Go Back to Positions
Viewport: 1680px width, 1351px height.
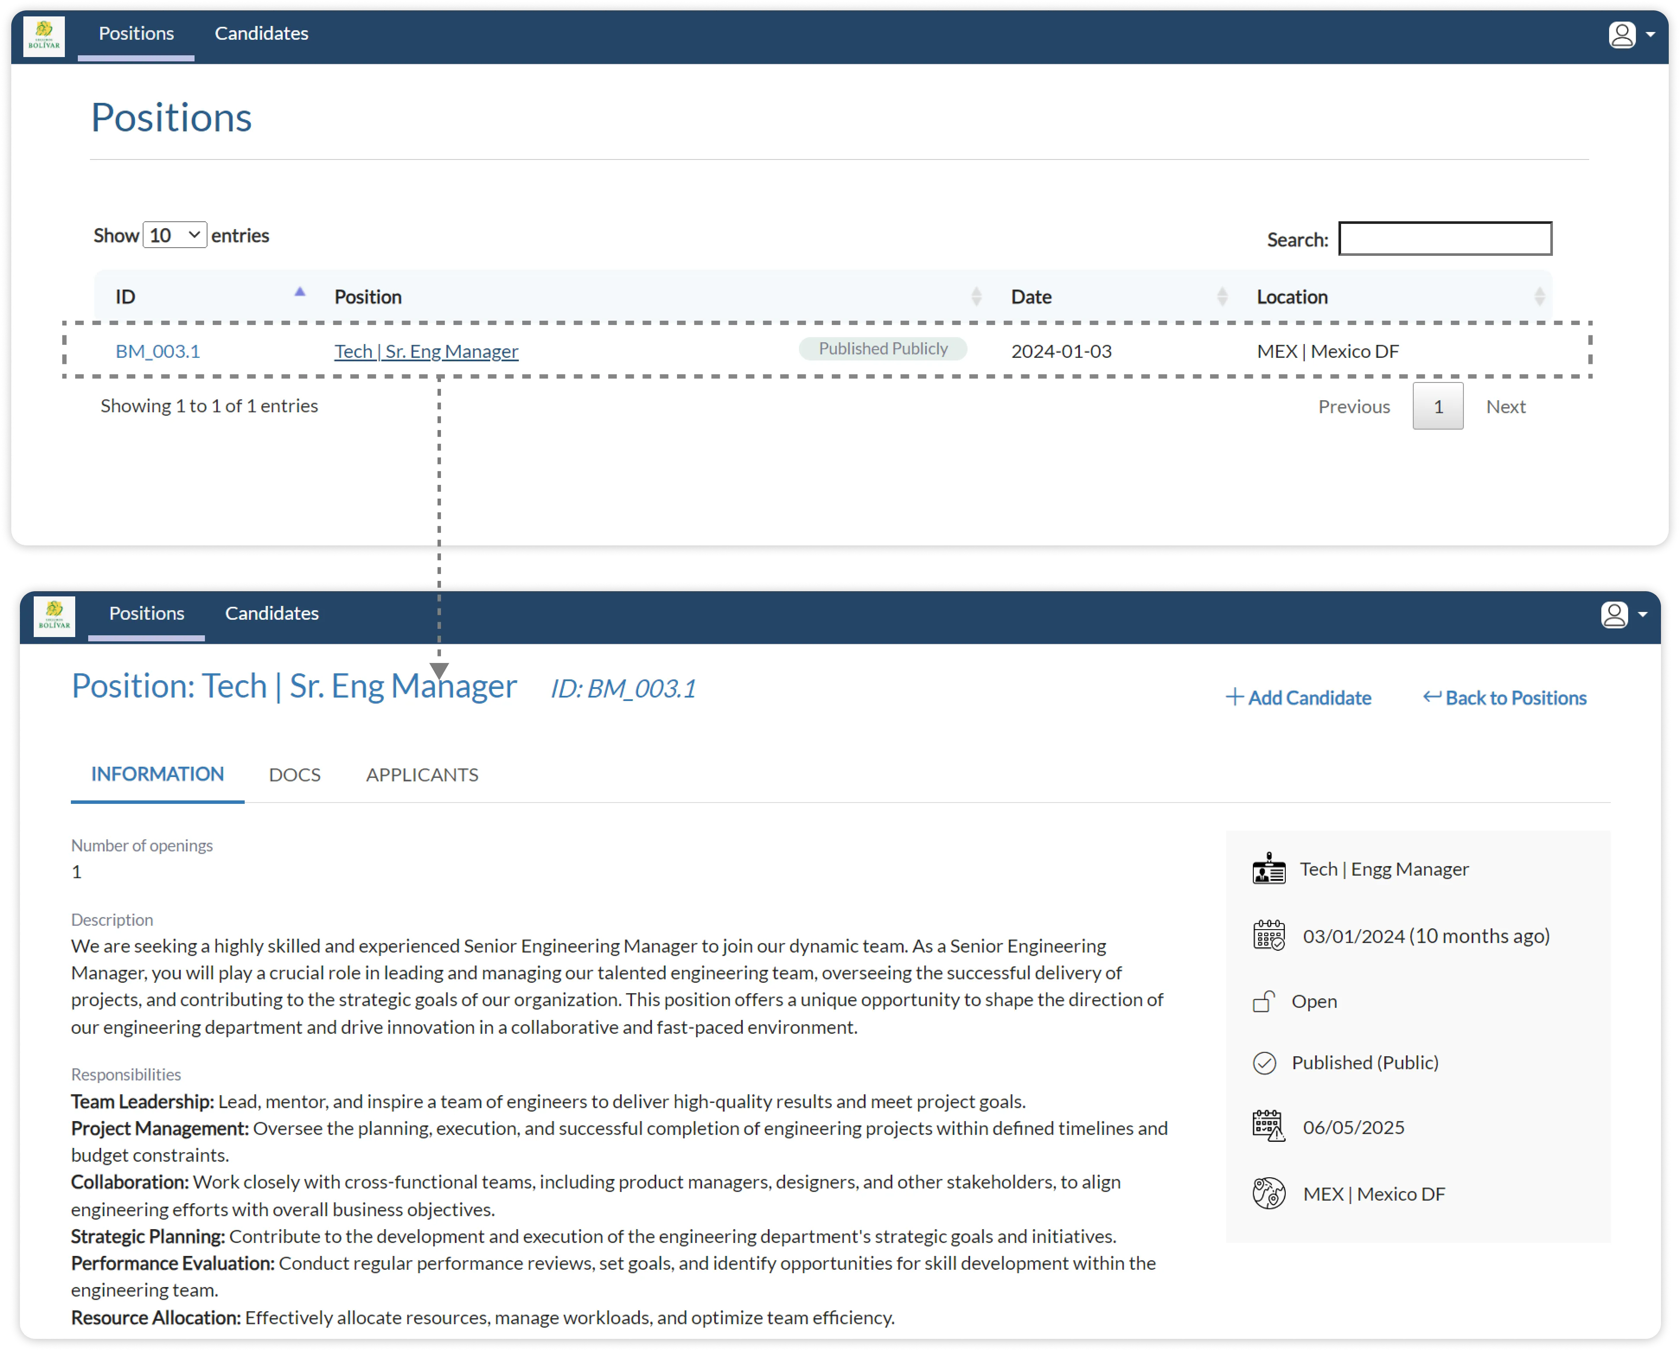[x=1504, y=697]
